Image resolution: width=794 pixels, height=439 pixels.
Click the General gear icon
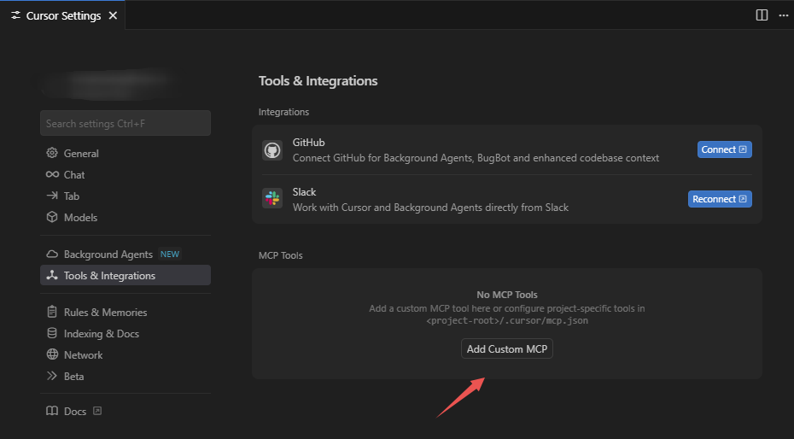[51, 153]
